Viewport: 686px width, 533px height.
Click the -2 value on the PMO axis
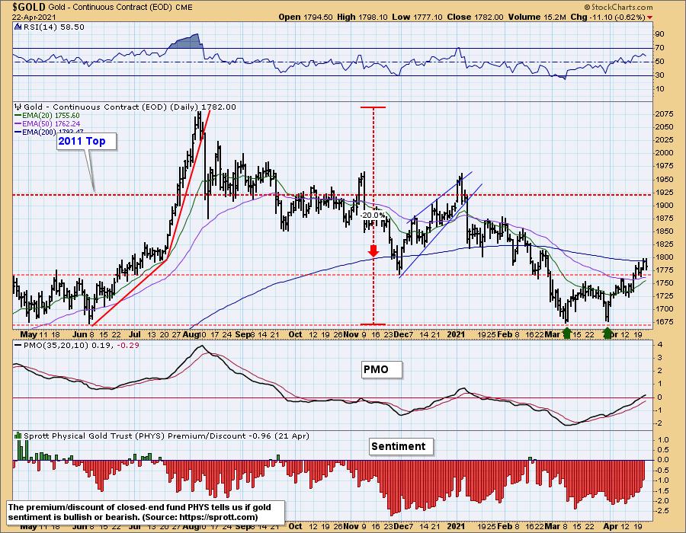click(659, 423)
